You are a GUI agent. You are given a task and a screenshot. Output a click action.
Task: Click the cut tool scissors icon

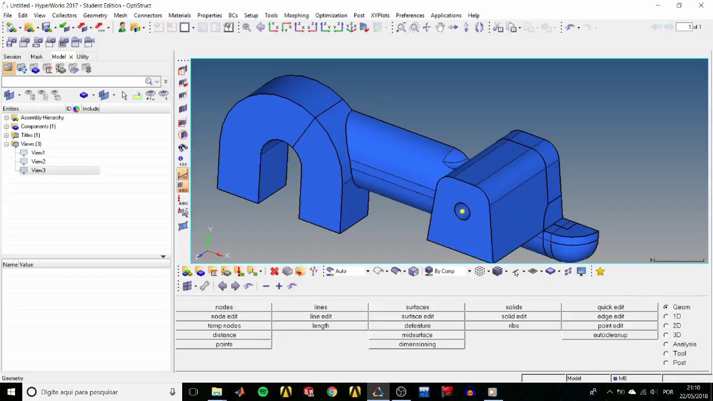(498, 27)
